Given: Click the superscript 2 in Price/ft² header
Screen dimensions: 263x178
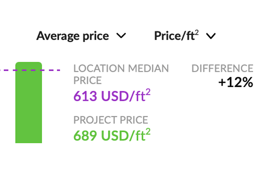Looking at the screenshot, I should point(197,32).
